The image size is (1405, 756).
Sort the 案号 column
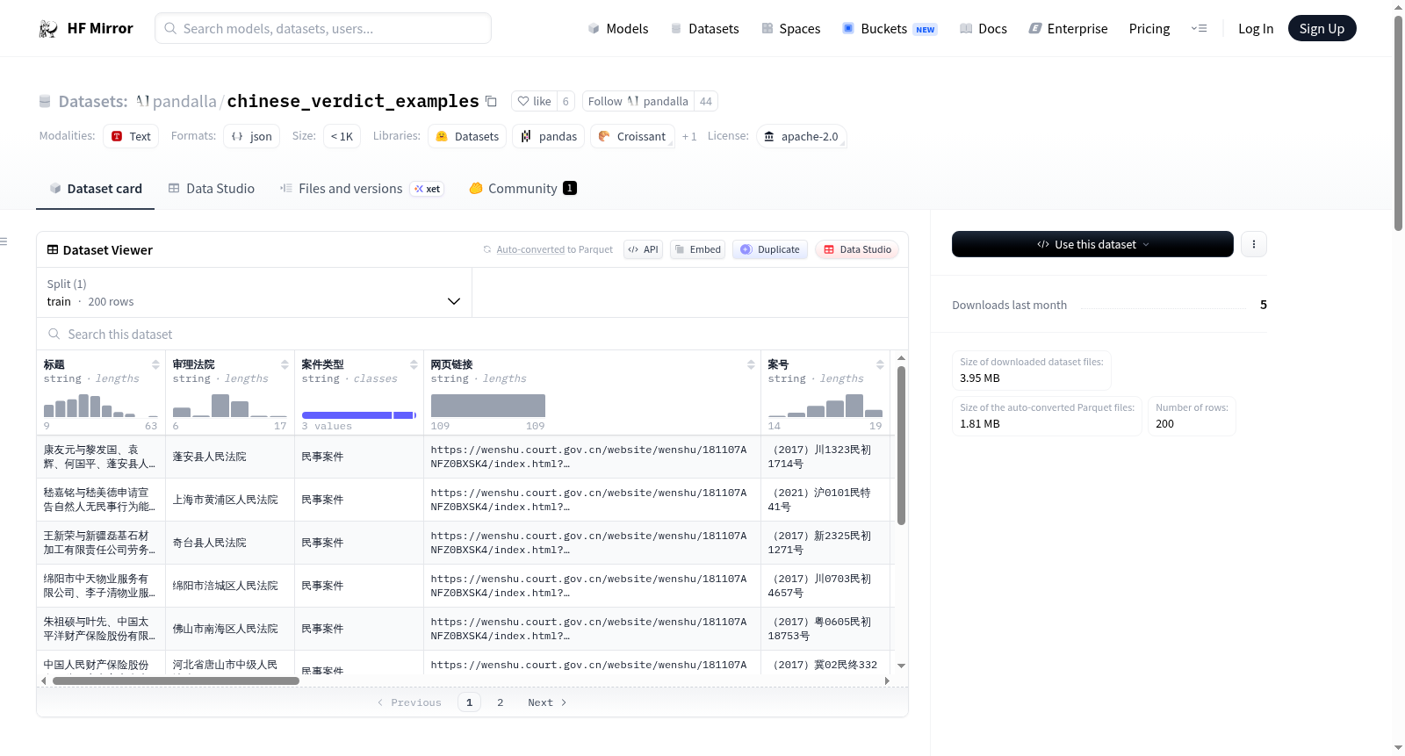coord(880,364)
